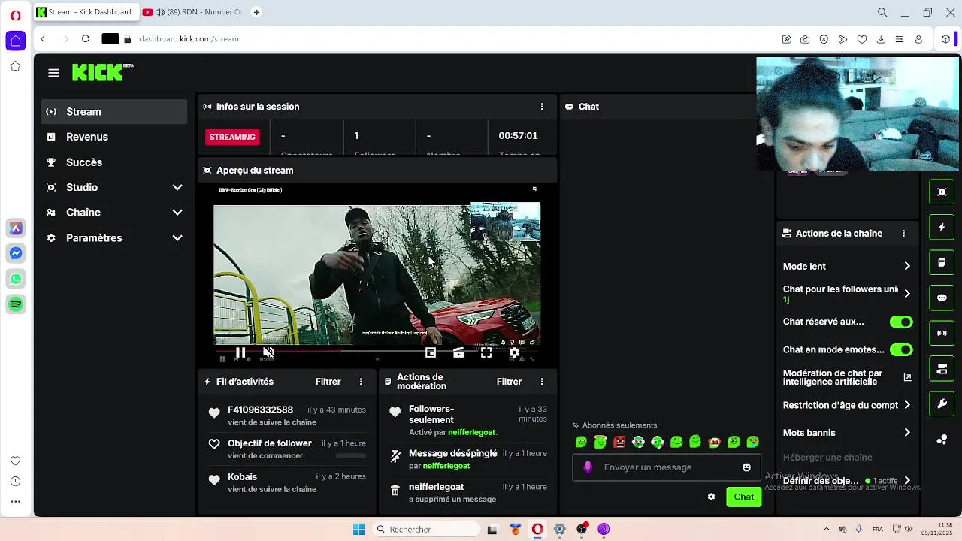
Task: Select Stream in the sidebar
Action: click(114, 112)
